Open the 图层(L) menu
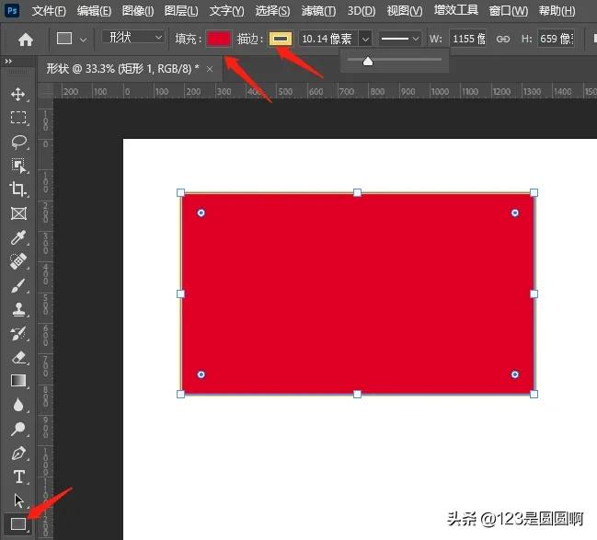 tap(181, 11)
